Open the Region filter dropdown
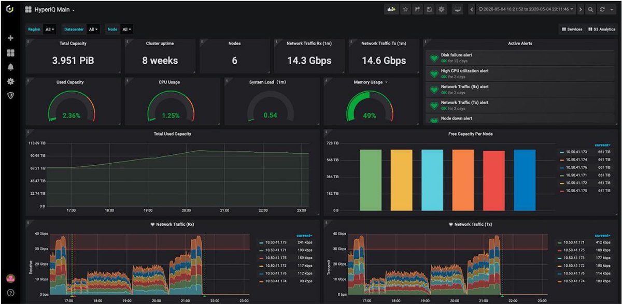The image size is (622, 304). point(49,29)
